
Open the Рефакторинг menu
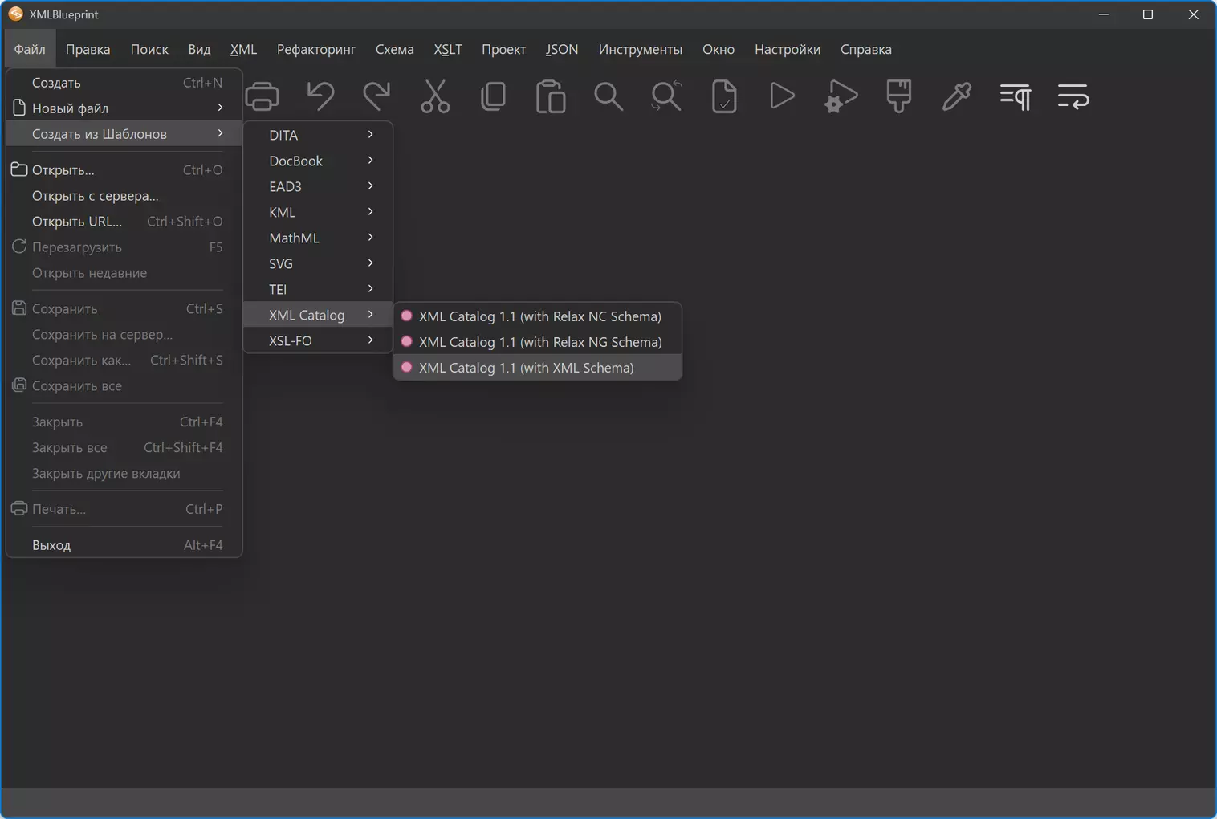coord(316,49)
